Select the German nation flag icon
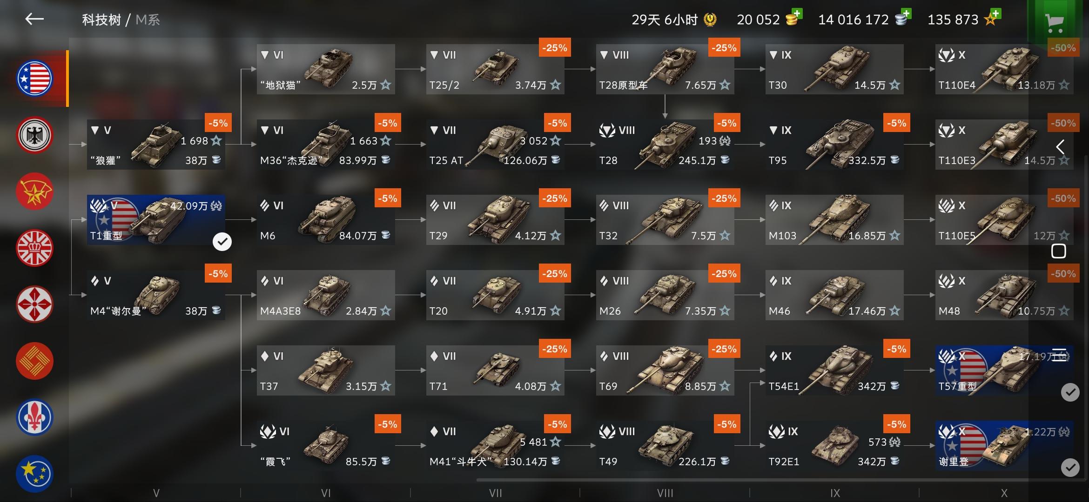Screen dimensions: 1089x502 point(35,135)
